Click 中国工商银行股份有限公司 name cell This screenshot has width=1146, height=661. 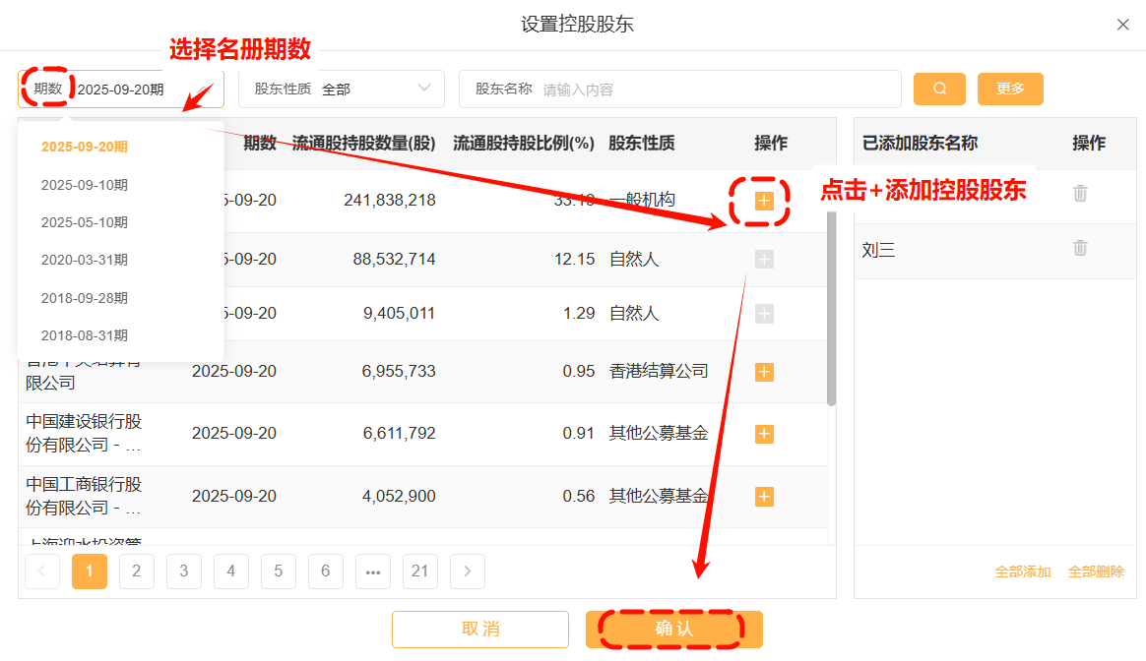click(84, 496)
